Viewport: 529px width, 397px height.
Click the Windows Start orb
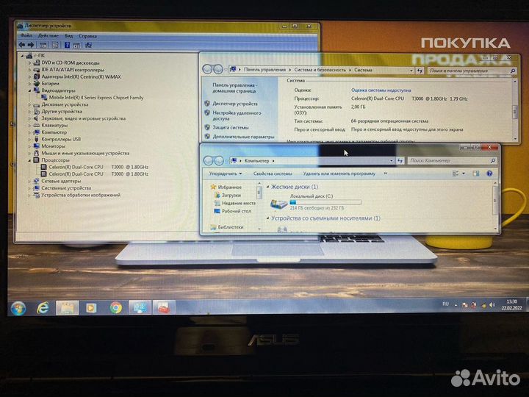pyautogui.click(x=18, y=308)
